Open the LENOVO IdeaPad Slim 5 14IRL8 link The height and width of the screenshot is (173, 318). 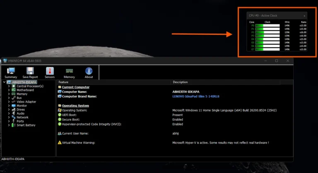[196, 96]
